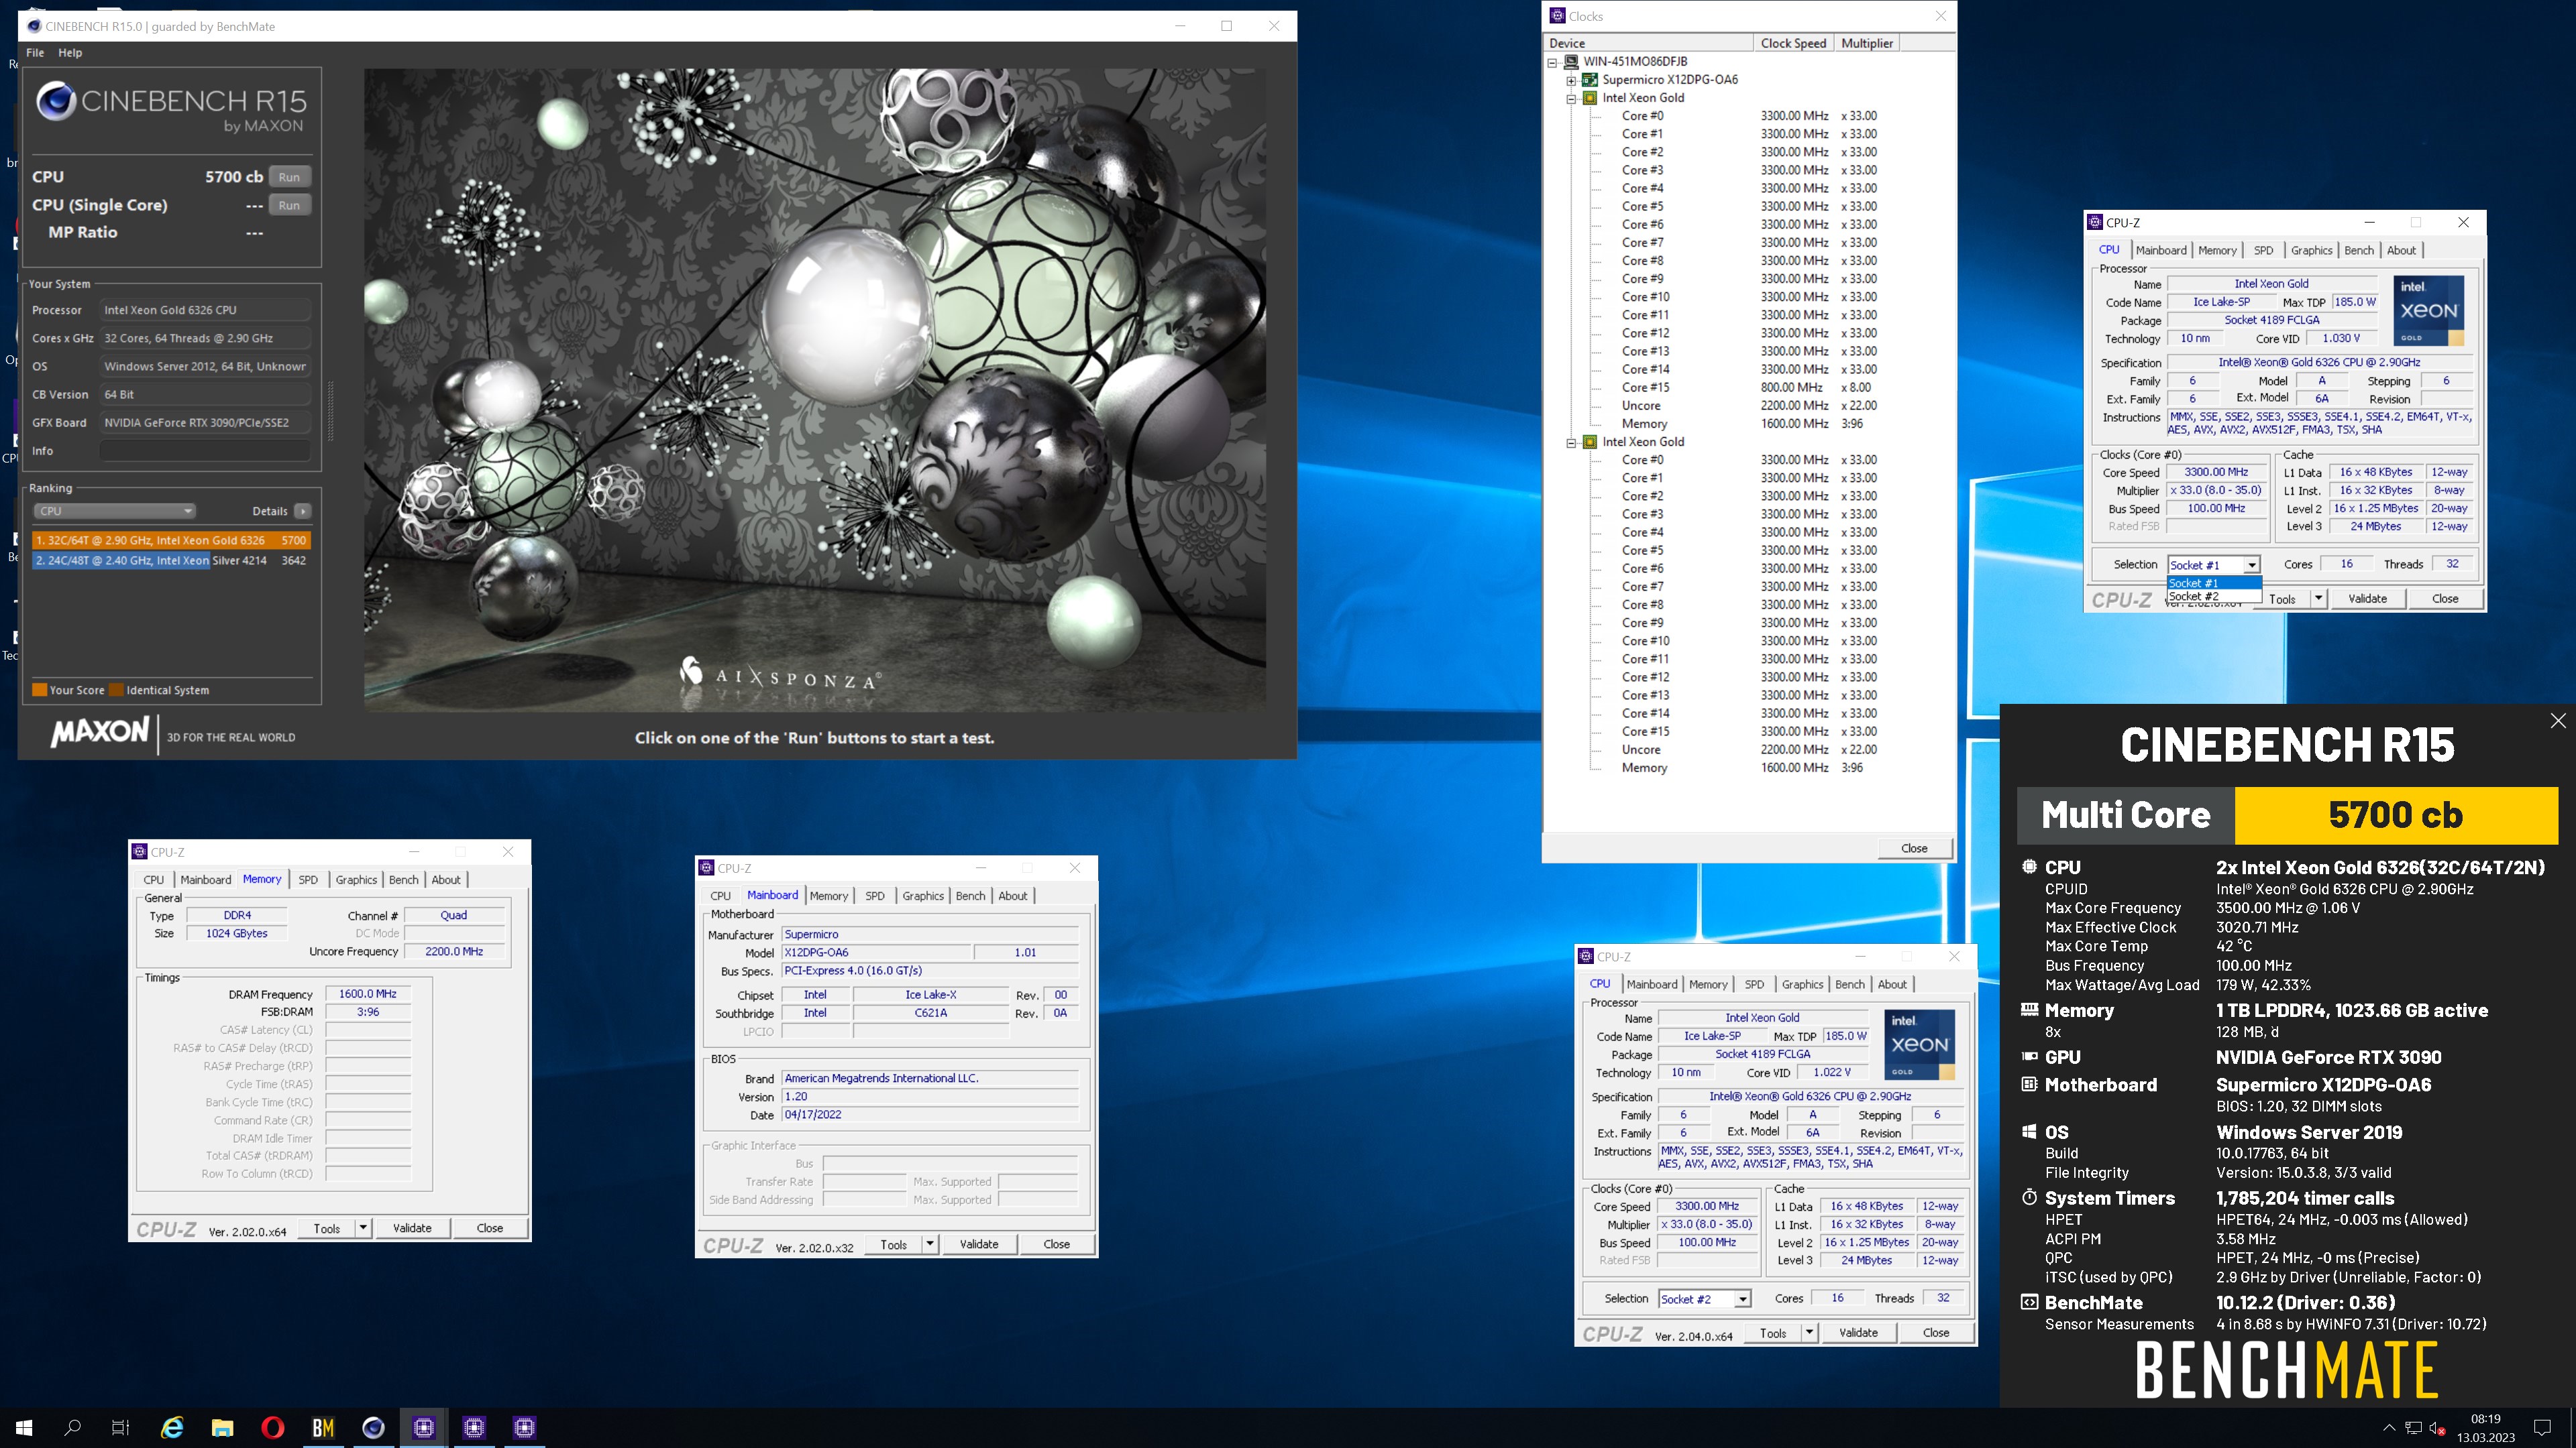Click BenchMate GPU section icon

(x=2029, y=1057)
